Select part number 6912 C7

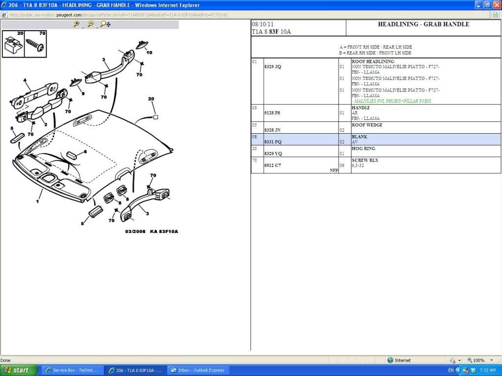(x=273, y=165)
